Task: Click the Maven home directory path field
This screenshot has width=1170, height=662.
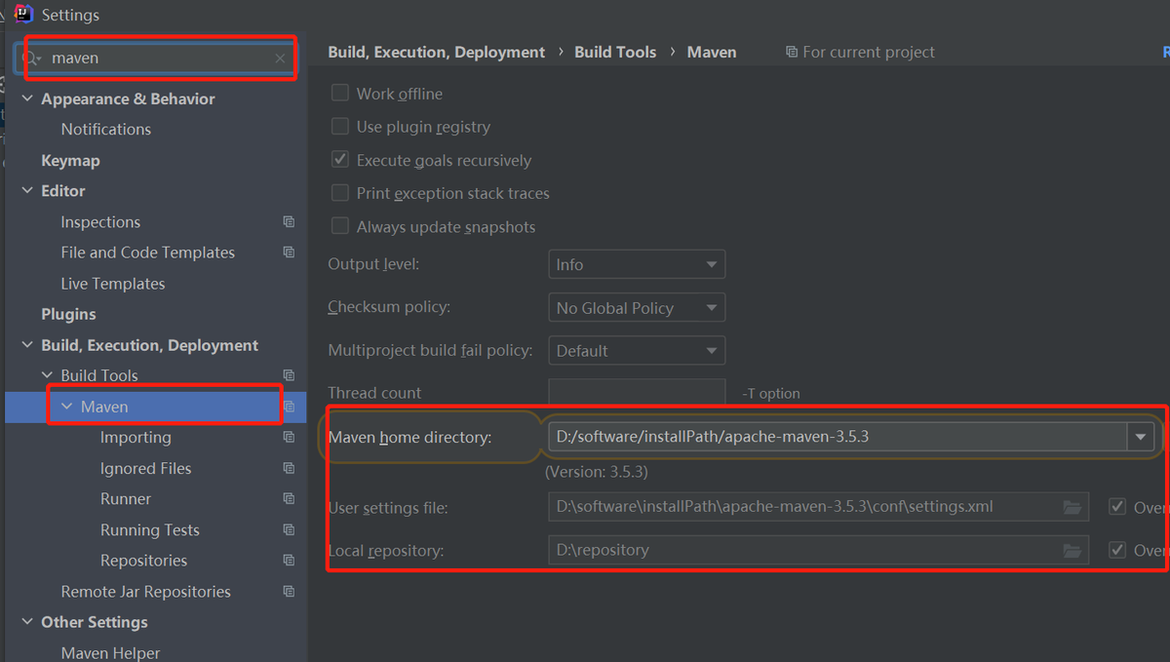Action: coord(838,437)
